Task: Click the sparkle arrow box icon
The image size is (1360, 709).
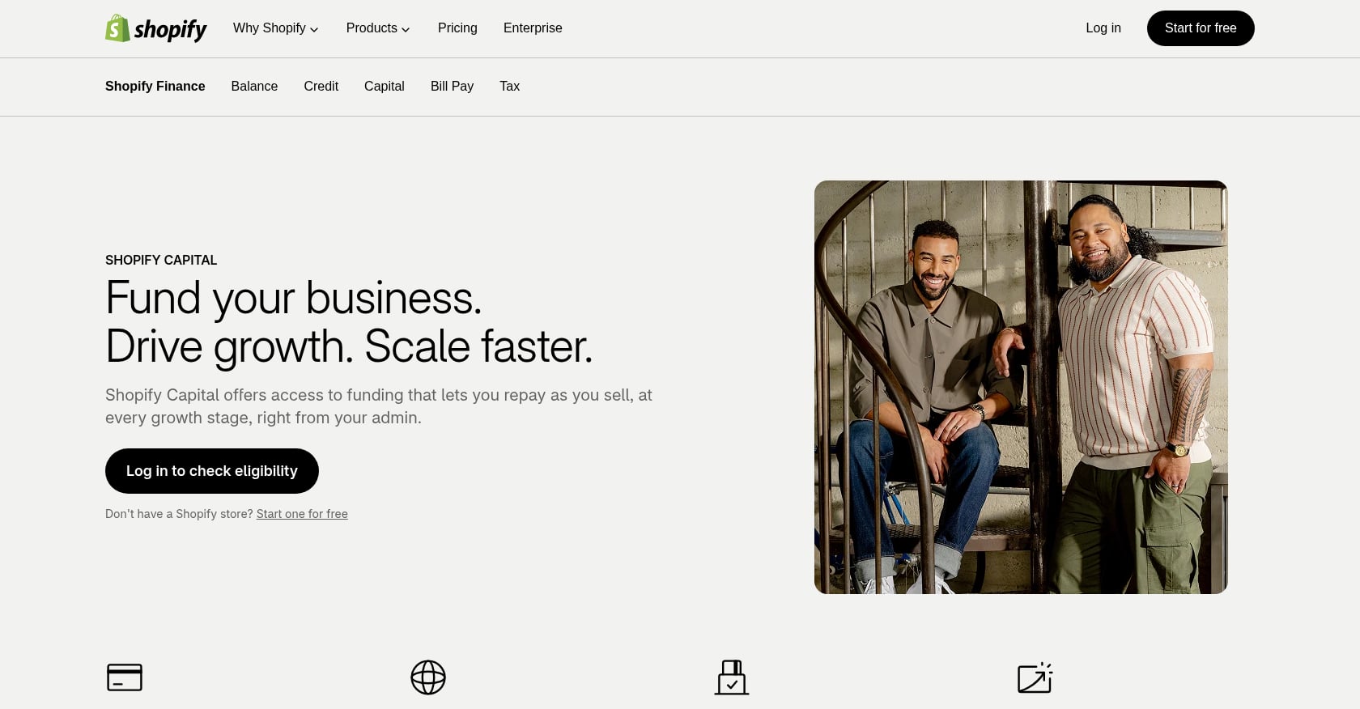Action: click(1035, 677)
